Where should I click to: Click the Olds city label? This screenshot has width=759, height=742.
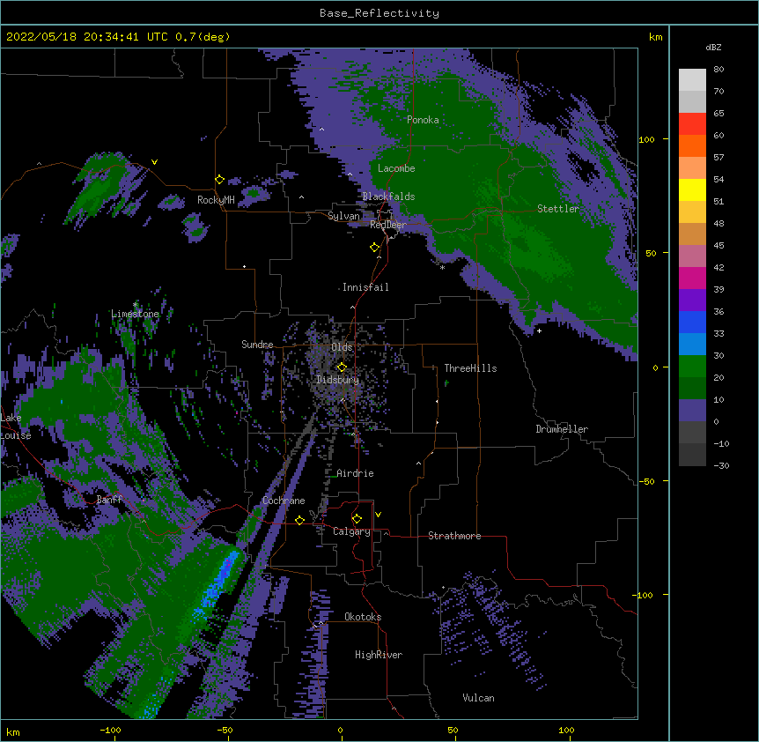(342, 347)
